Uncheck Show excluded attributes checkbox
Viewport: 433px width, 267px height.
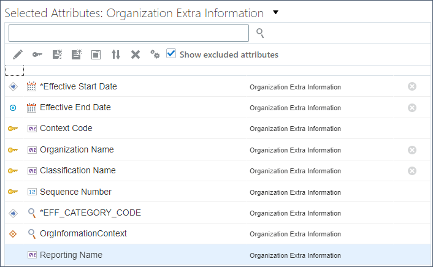pyautogui.click(x=171, y=54)
